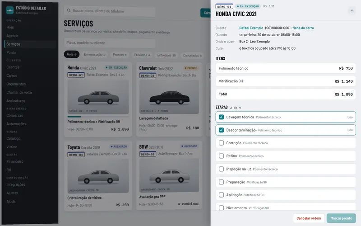Check the Nivelamento step
The image size is (361, 226).
(221, 208)
